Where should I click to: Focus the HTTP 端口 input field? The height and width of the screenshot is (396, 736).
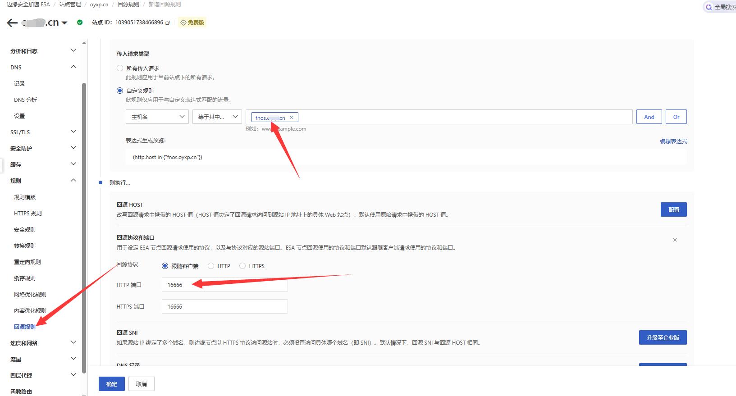tap(225, 285)
